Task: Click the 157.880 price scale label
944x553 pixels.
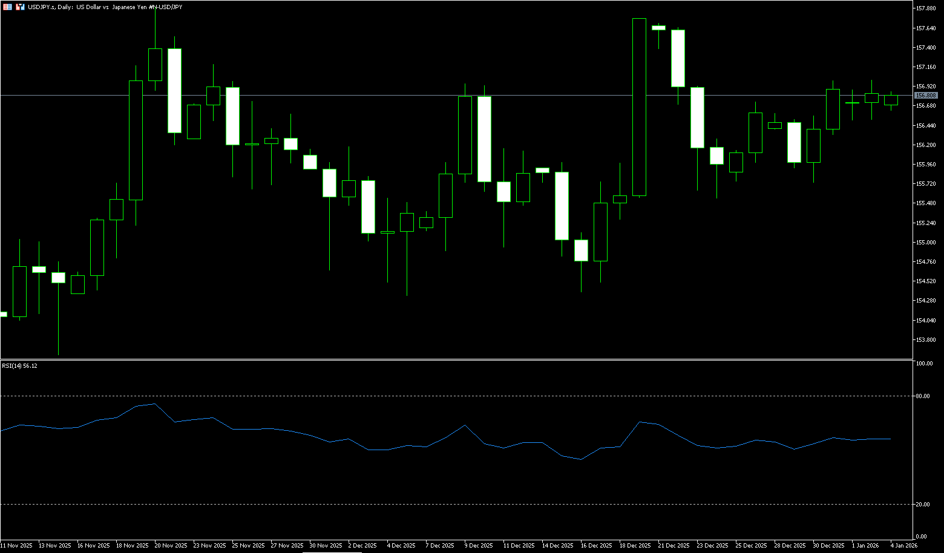Action: point(926,8)
